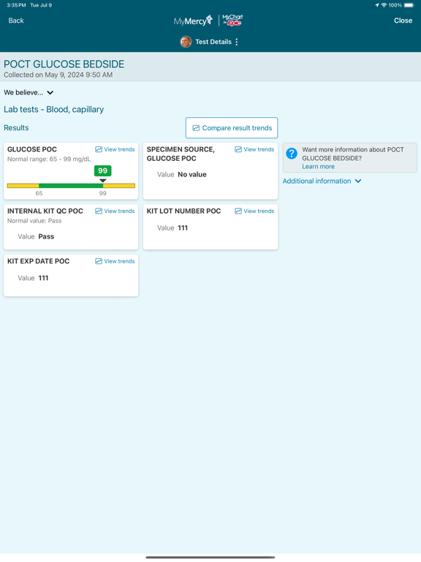Click the "Collected on May 9, 2024" text
This screenshot has height=562, width=421.
click(58, 75)
